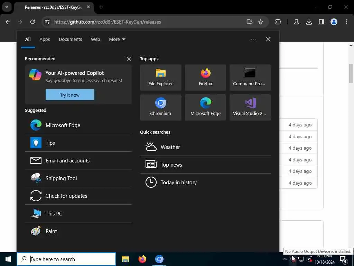This screenshot has height=266, width=354.
Task: Open Email and accounts suggestion
Action: coord(78,160)
